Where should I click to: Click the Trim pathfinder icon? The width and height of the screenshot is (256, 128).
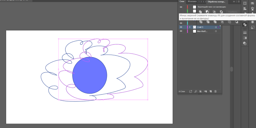point(208,22)
